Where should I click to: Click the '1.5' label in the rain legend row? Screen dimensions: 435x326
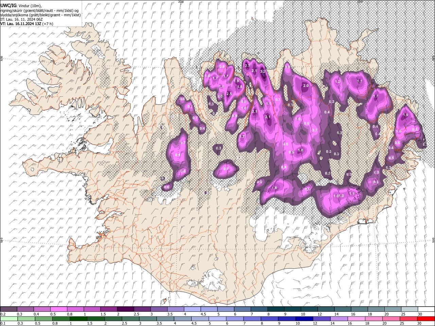(90, 324)
